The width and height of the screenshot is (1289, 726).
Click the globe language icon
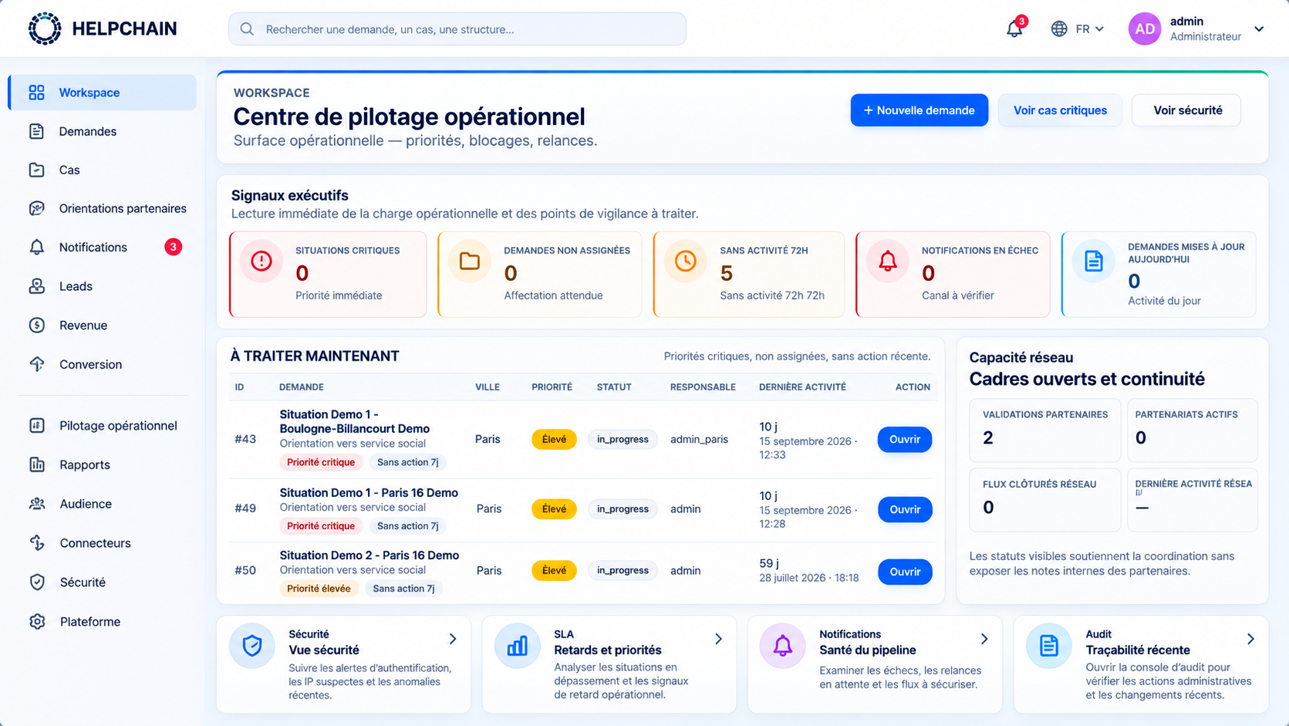[x=1059, y=29]
